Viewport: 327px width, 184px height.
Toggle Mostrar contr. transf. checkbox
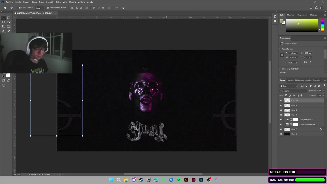[x=48, y=8]
